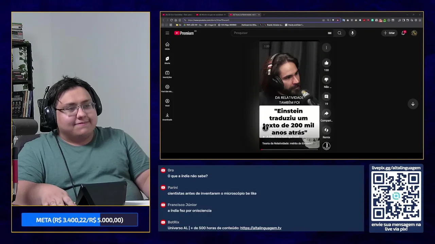Viewport: 435px width, 244px height.
Task: Bookmark the page from the toolbar
Action: coord(180,20)
